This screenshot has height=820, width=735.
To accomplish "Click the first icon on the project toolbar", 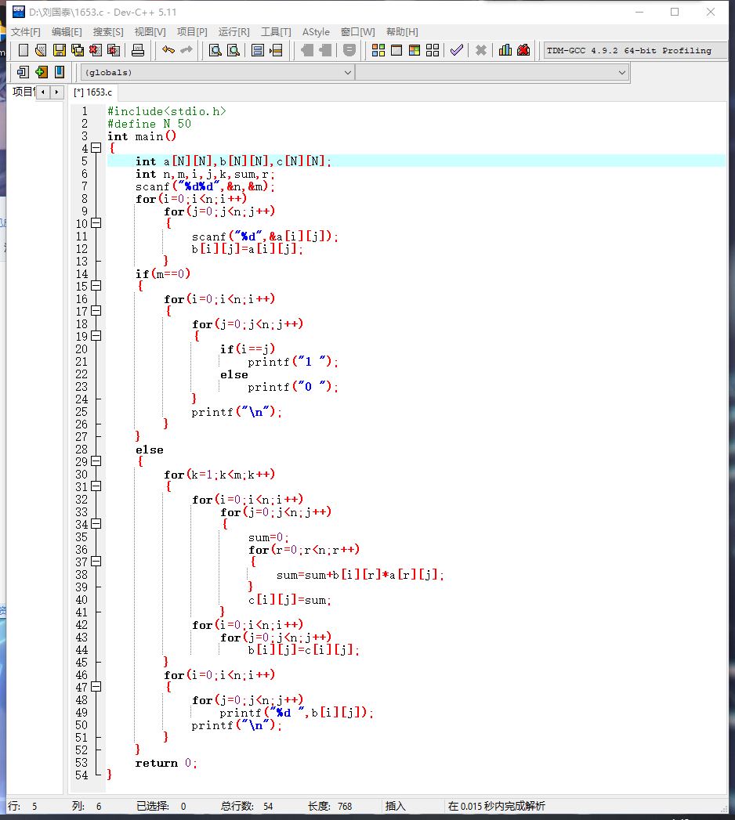I will [x=23, y=71].
